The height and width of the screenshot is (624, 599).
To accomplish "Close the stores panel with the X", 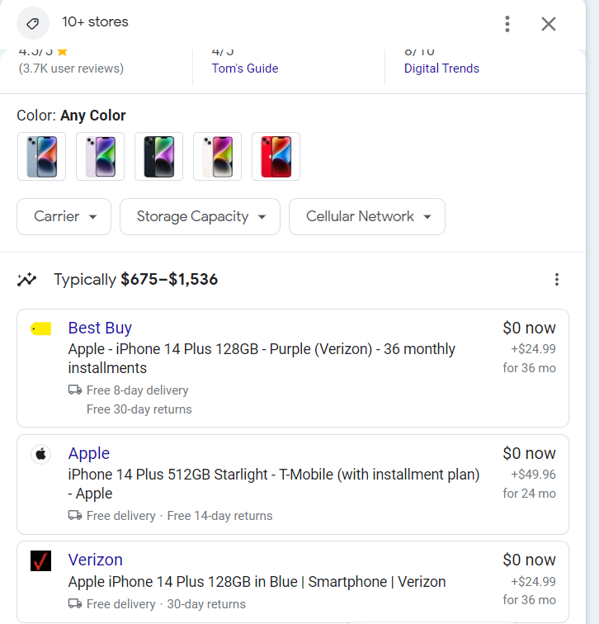I will coord(549,24).
